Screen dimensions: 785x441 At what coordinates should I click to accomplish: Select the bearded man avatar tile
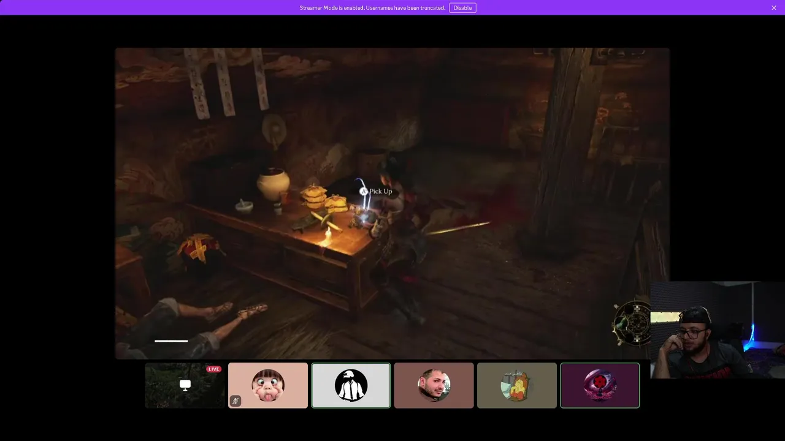tap(434, 385)
